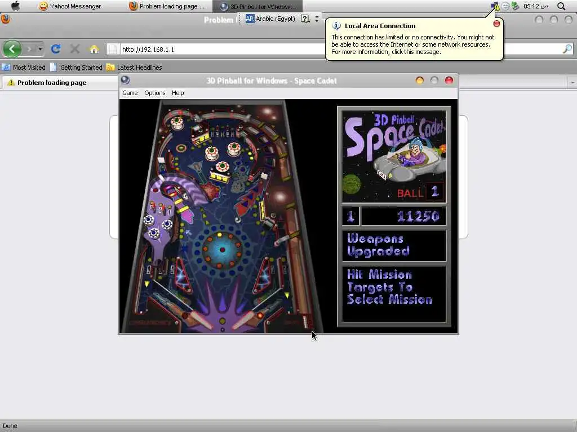Open the language bar options arrow
Viewport: 577px width, 432px height.
tap(317, 19)
